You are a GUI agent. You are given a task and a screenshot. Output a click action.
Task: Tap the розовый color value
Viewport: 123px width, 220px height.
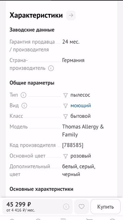click(81, 156)
